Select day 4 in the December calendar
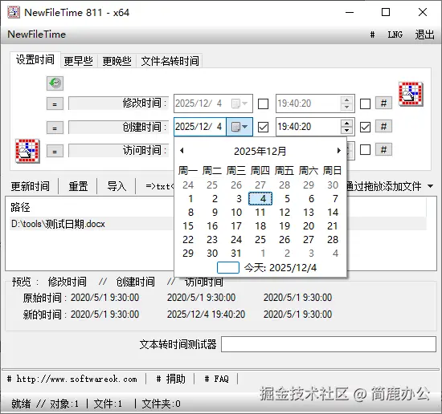Image resolution: width=442 pixels, height=414 pixels. 260,199
